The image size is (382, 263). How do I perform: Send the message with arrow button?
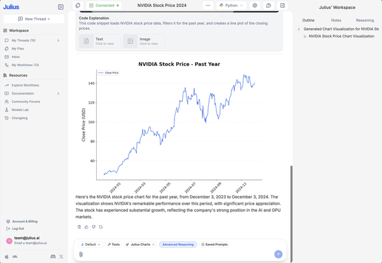(278, 254)
